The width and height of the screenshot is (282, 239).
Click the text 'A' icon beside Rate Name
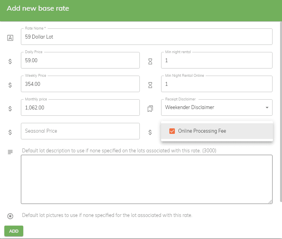click(x=10, y=38)
